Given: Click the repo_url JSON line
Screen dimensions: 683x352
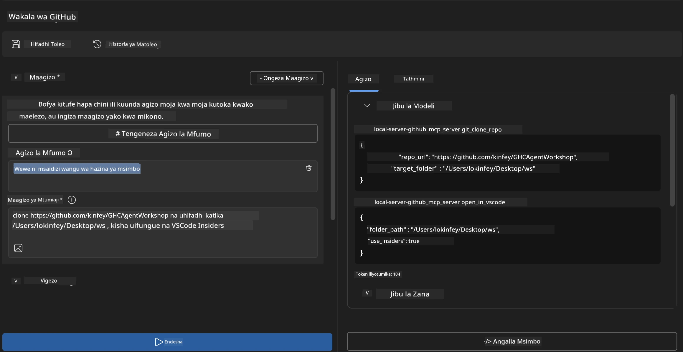Looking at the screenshot, I should click(488, 157).
